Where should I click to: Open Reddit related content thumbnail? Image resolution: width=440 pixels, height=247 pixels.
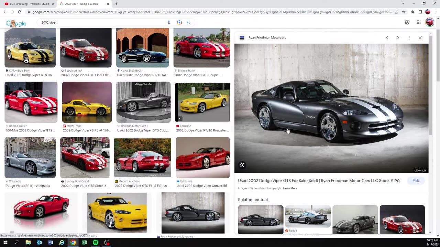point(308,216)
